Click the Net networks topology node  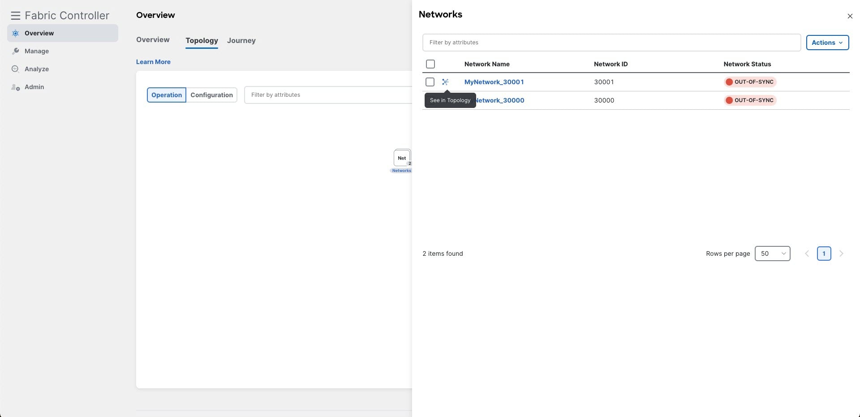(x=402, y=158)
